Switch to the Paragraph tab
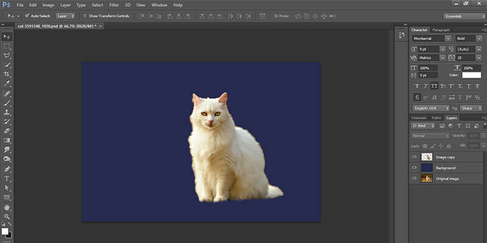487x243 pixels. tap(441, 30)
